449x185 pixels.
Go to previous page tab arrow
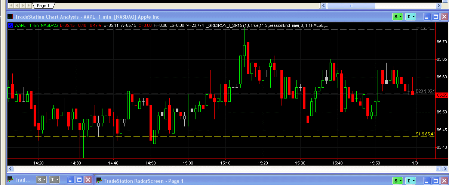coord(17,6)
